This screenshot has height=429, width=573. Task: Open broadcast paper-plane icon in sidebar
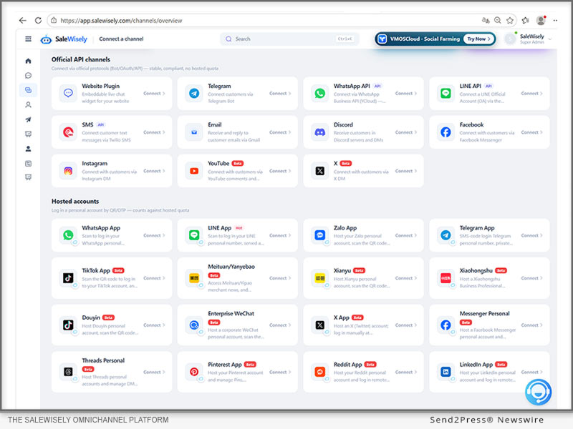coord(28,119)
